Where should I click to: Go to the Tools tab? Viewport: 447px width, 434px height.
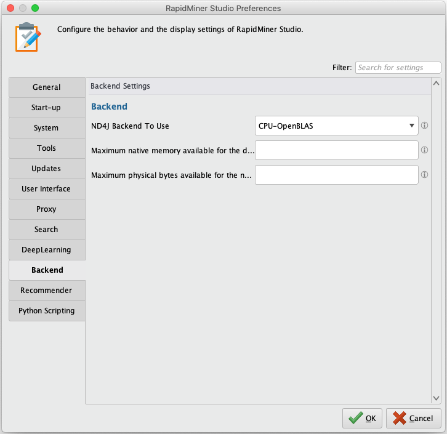pyautogui.click(x=47, y=148)
